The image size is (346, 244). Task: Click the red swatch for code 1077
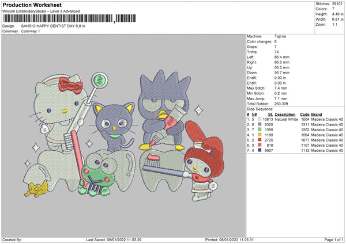(x=259, y=140)
